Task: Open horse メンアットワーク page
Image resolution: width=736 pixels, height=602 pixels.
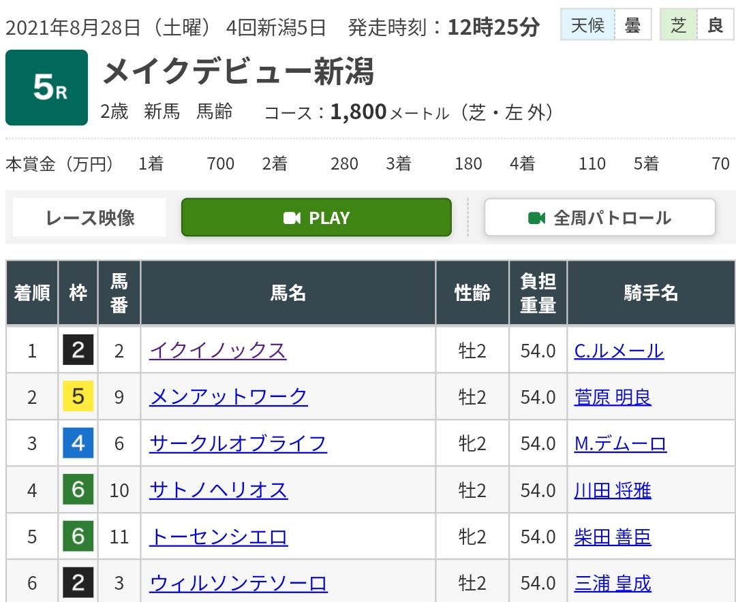Action: (x=228, y=397)
